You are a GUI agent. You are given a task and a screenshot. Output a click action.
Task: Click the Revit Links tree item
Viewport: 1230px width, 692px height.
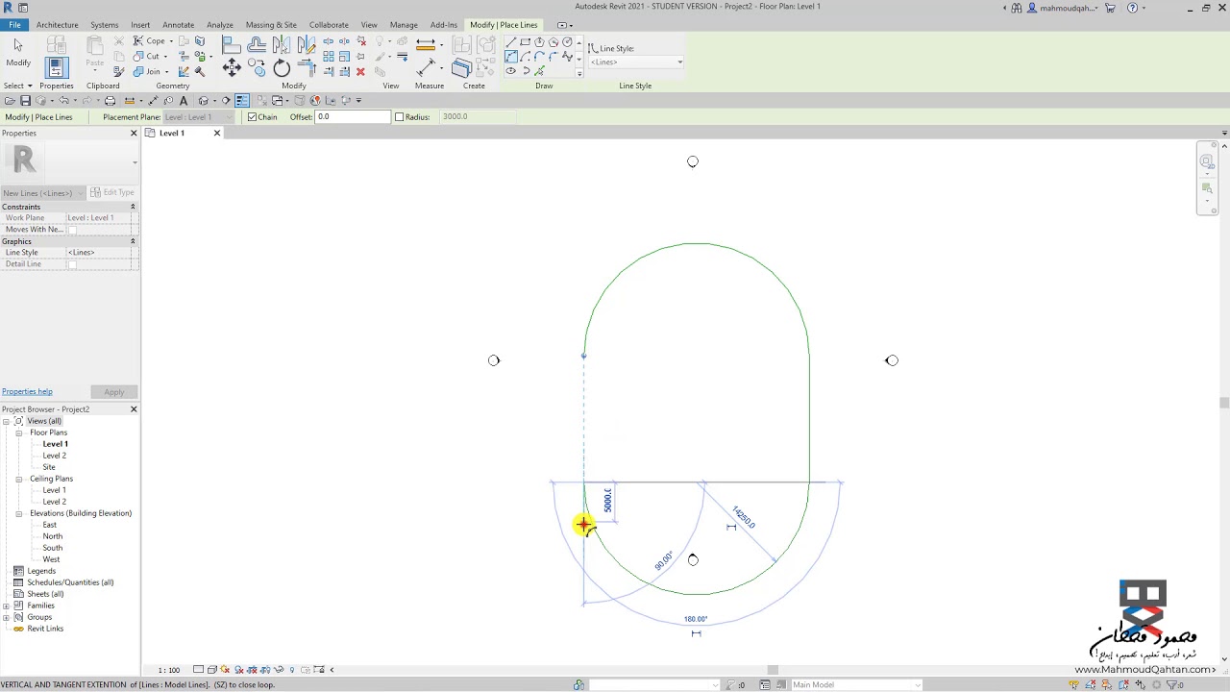(45, 629)
